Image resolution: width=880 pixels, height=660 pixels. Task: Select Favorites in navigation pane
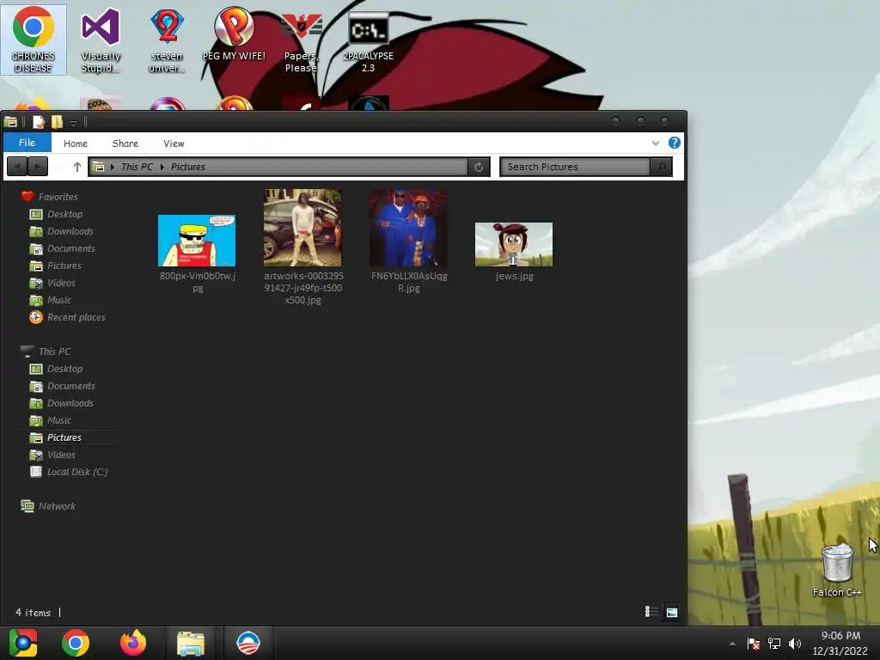pos(58,197)
